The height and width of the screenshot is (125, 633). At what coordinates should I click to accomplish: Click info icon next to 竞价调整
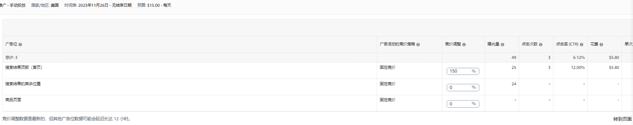[464, 44]
